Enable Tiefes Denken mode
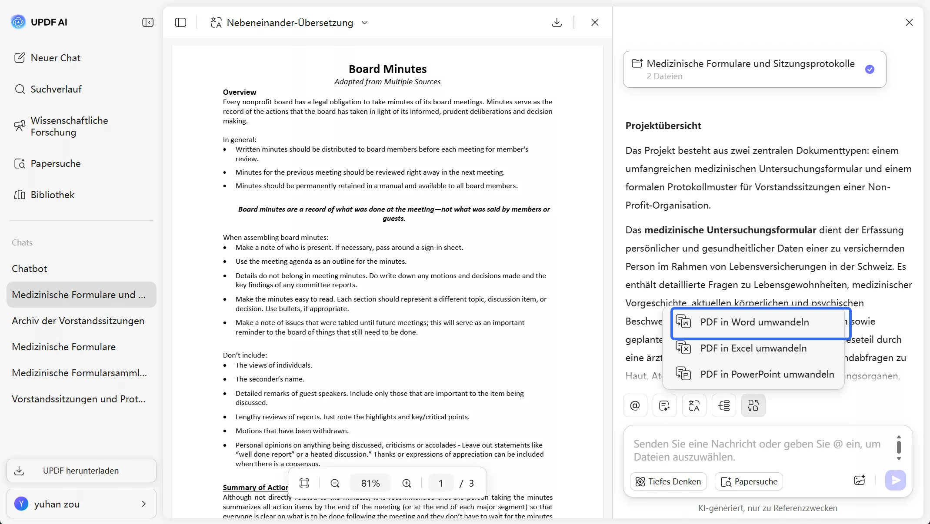Screen dimensions: 930x524 click(668, 481)
